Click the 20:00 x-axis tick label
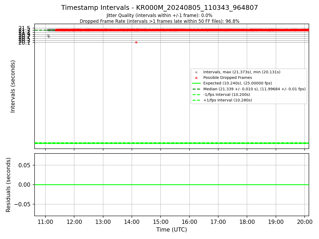Viewport: 319px width, 239px height. tap(305, 222)
